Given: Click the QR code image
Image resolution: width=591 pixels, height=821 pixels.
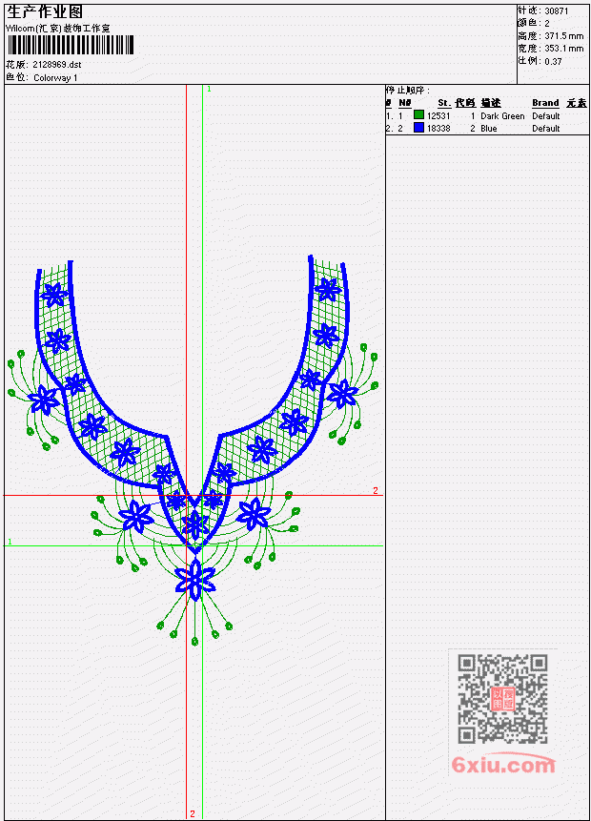Looking at the screenshot, I should click(x=502, y=699).
